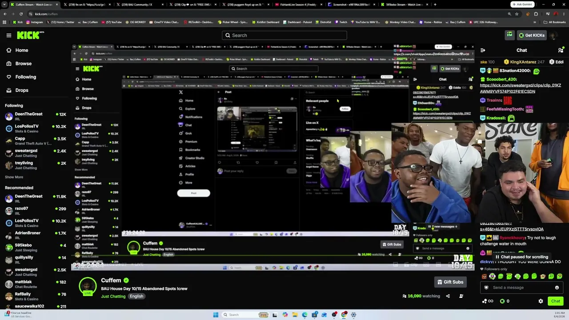
Task: Switch to the FishtankLive Season 4 tab
Action: tap(298, 4)
